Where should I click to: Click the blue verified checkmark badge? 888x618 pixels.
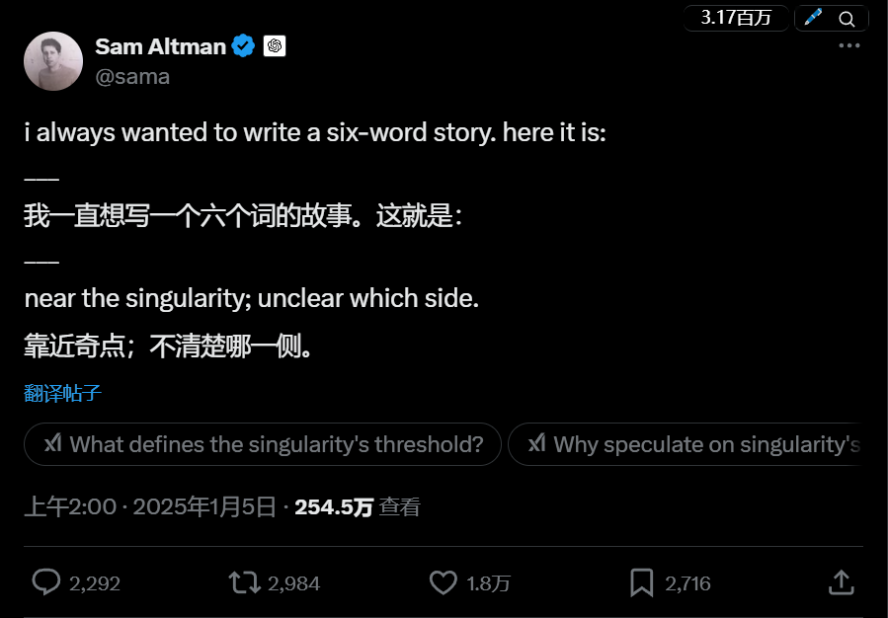244,46
